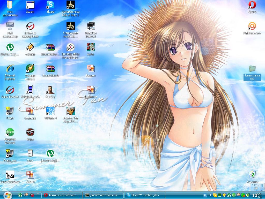Launch Skype from the desktop icon

(50, 5)
